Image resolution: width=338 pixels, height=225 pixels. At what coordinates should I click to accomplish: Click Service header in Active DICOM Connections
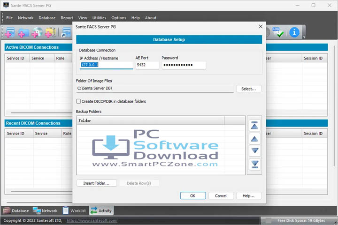click(42, 58)
